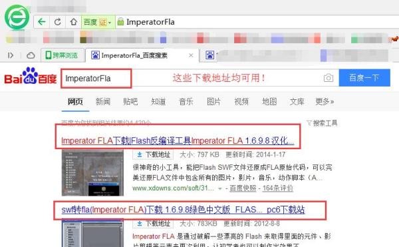Click the 更新时间: 2012-8-8 text
This screenshot has width=399, height=247.
251,224
